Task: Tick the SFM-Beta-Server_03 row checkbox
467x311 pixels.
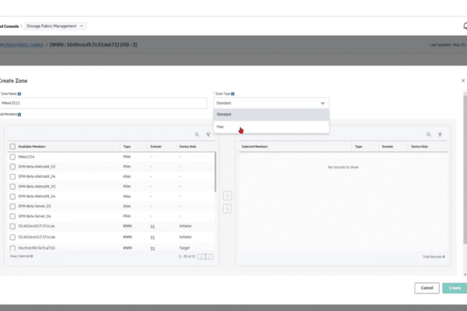Action: tap(13, 207)
